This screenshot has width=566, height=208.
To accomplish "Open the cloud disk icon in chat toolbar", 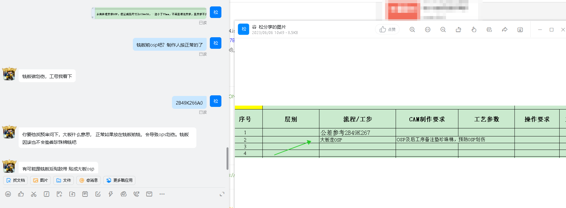I will (x=124, y=194).
